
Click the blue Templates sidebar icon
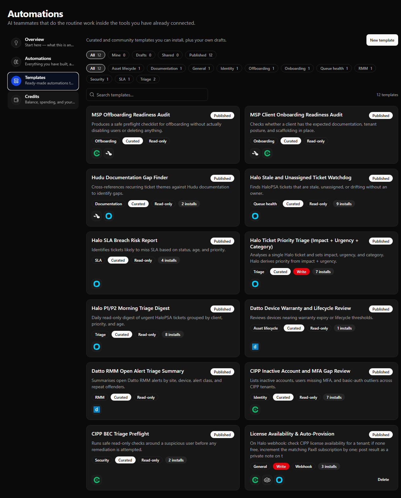tap(16, 81)
